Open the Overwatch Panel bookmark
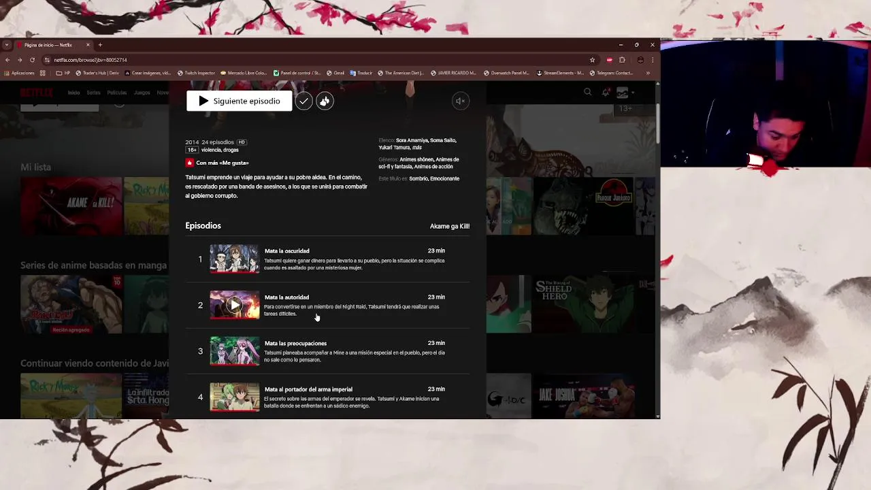The width and height of the screenshot is (871, 490). click(x=506, y=73)
